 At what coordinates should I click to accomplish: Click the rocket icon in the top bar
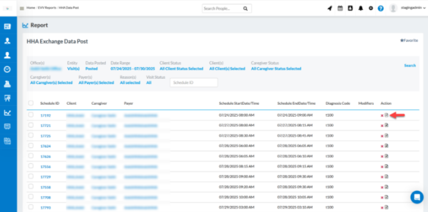point(330,8)
